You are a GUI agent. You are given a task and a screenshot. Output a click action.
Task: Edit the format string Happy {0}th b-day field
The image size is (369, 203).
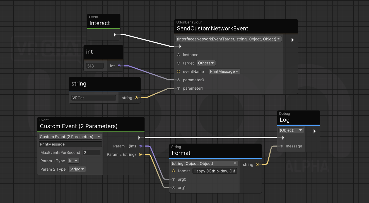coord(214,171)
